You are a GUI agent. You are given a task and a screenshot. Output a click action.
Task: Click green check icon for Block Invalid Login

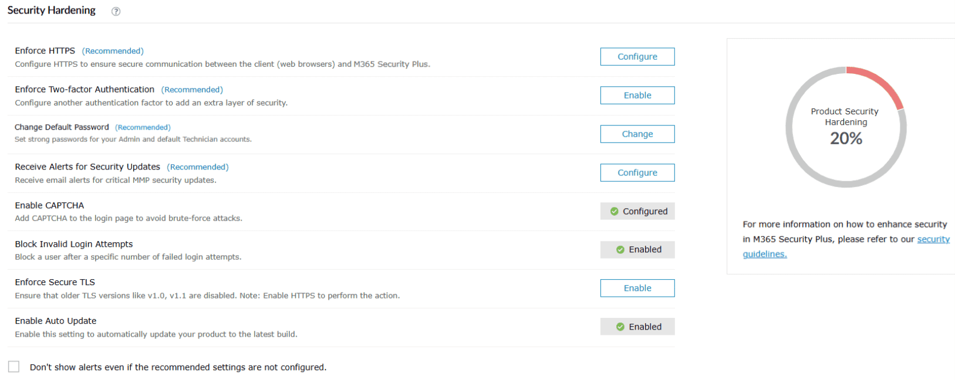point(620,250)
